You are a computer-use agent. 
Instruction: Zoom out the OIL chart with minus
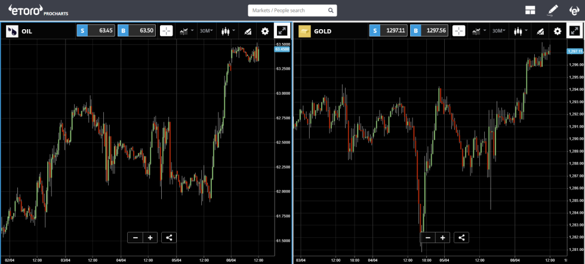tap(136, 238)
